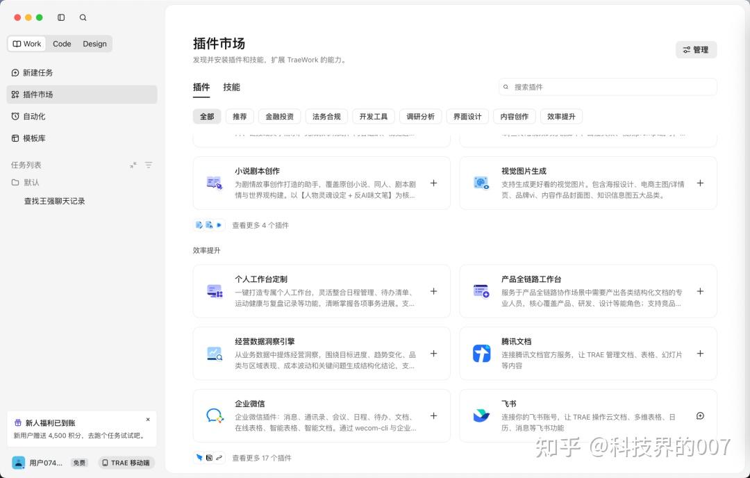This screenshot has height=478, width=750.
Task: Expand 查看更多 17 个插件
Action: point(262,458)
